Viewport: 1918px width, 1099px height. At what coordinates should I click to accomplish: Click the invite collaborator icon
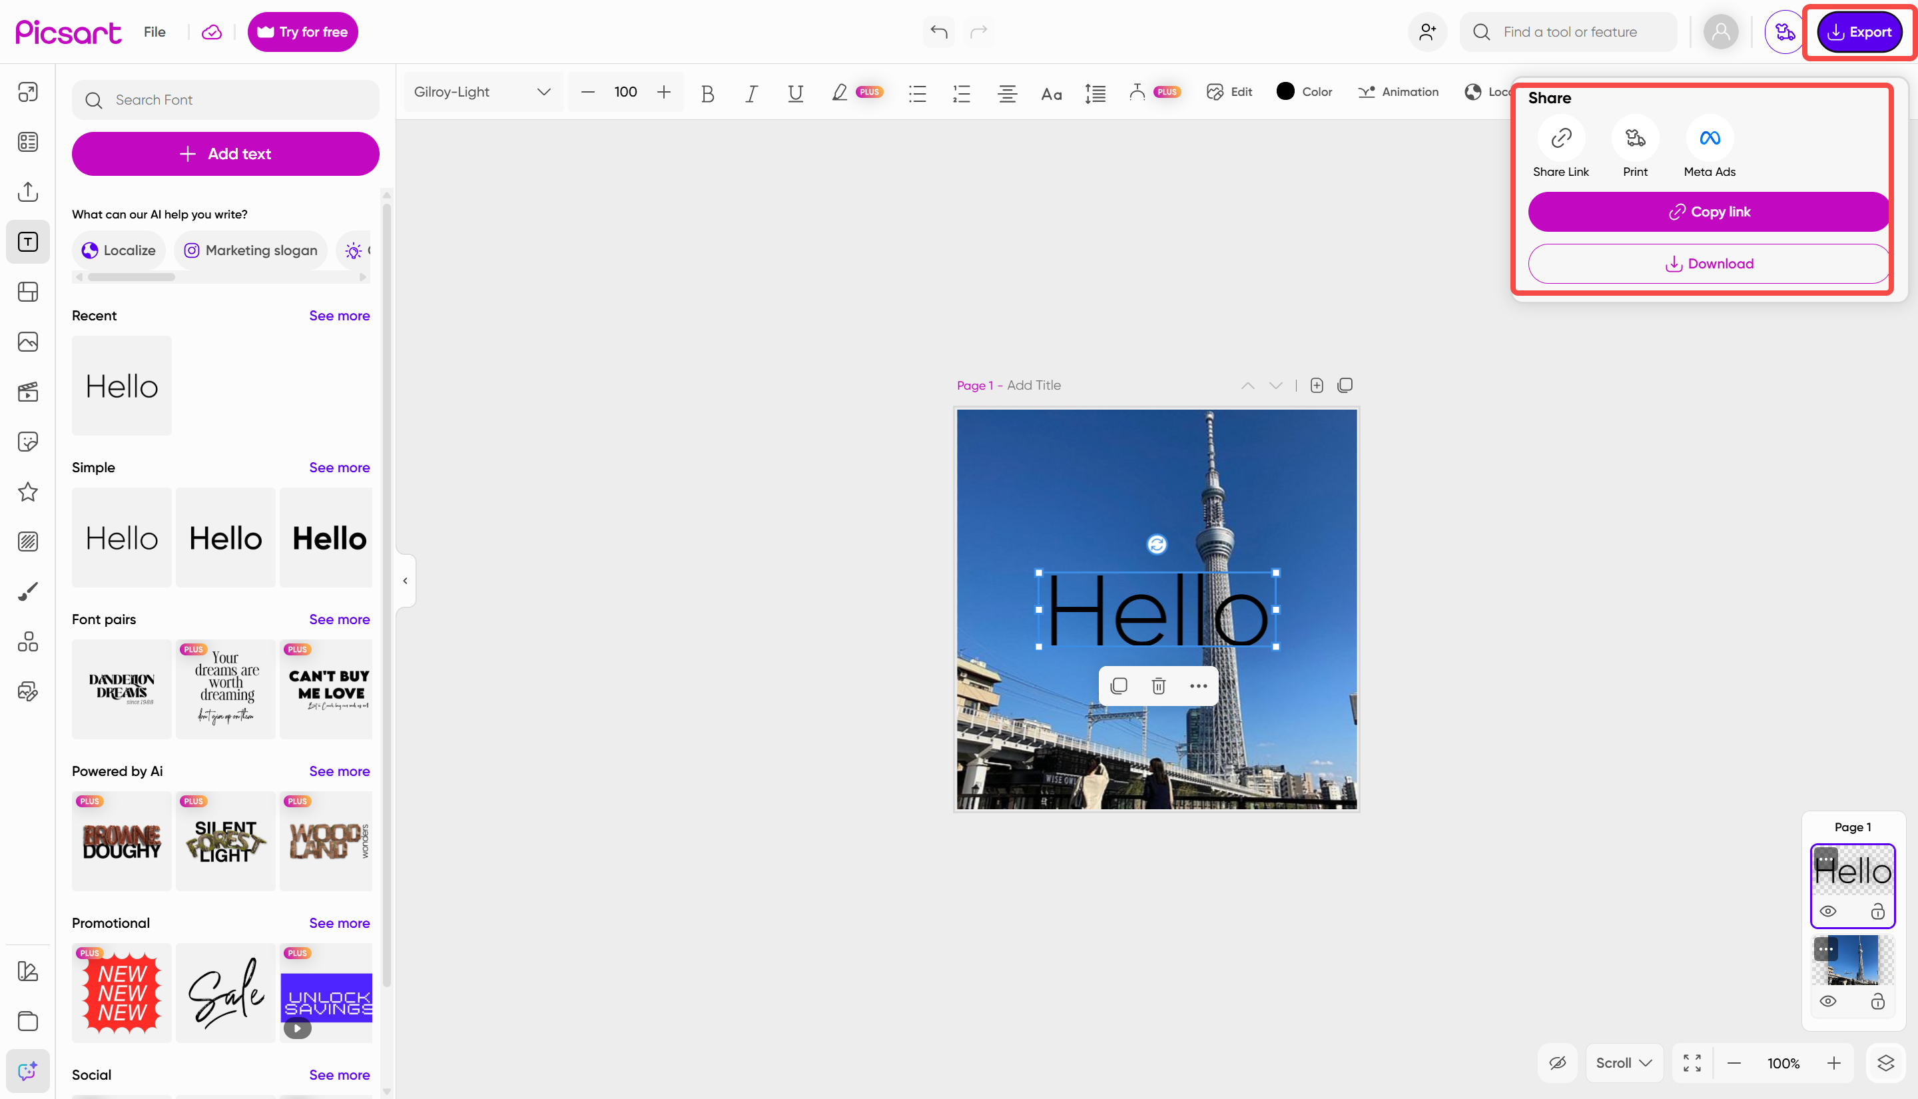[x=1428, y=32]
